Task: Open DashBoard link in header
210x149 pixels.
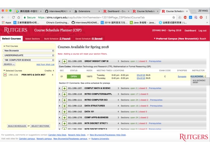Action: coord(190,30)
